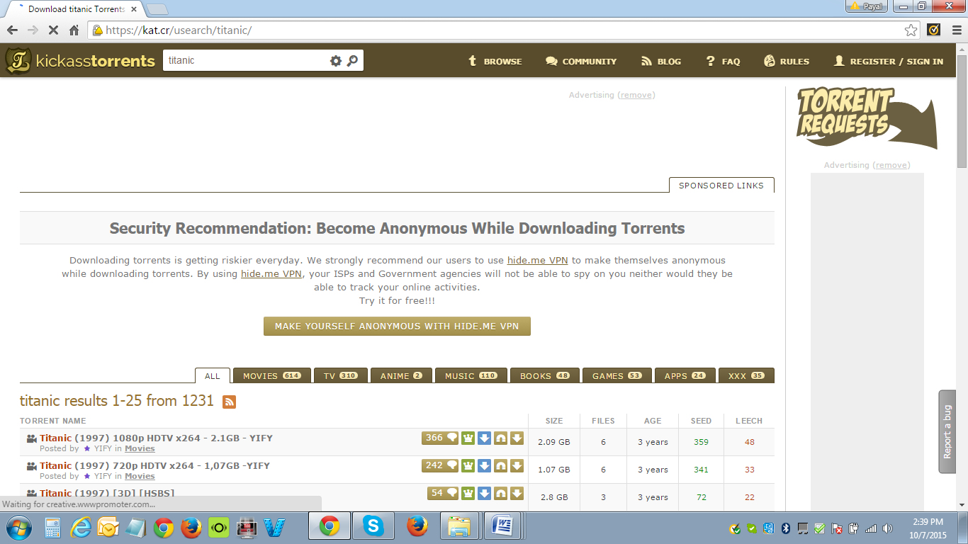Filter results by ANIME tab
Image resolution: width=968 pixels, height=544 pixels.
(401, 376)
